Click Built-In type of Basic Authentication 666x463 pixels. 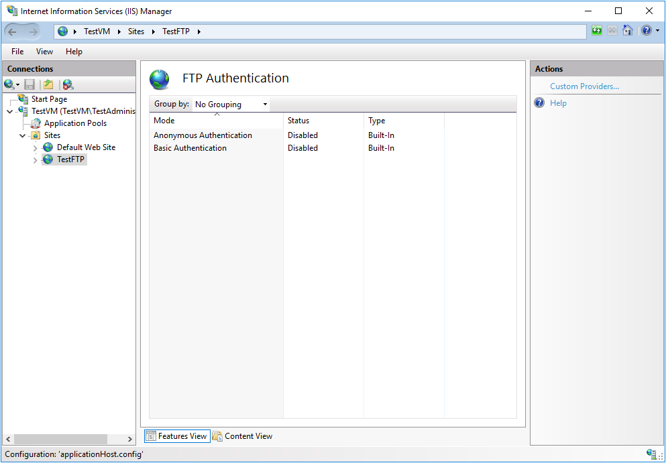[381, 148]
